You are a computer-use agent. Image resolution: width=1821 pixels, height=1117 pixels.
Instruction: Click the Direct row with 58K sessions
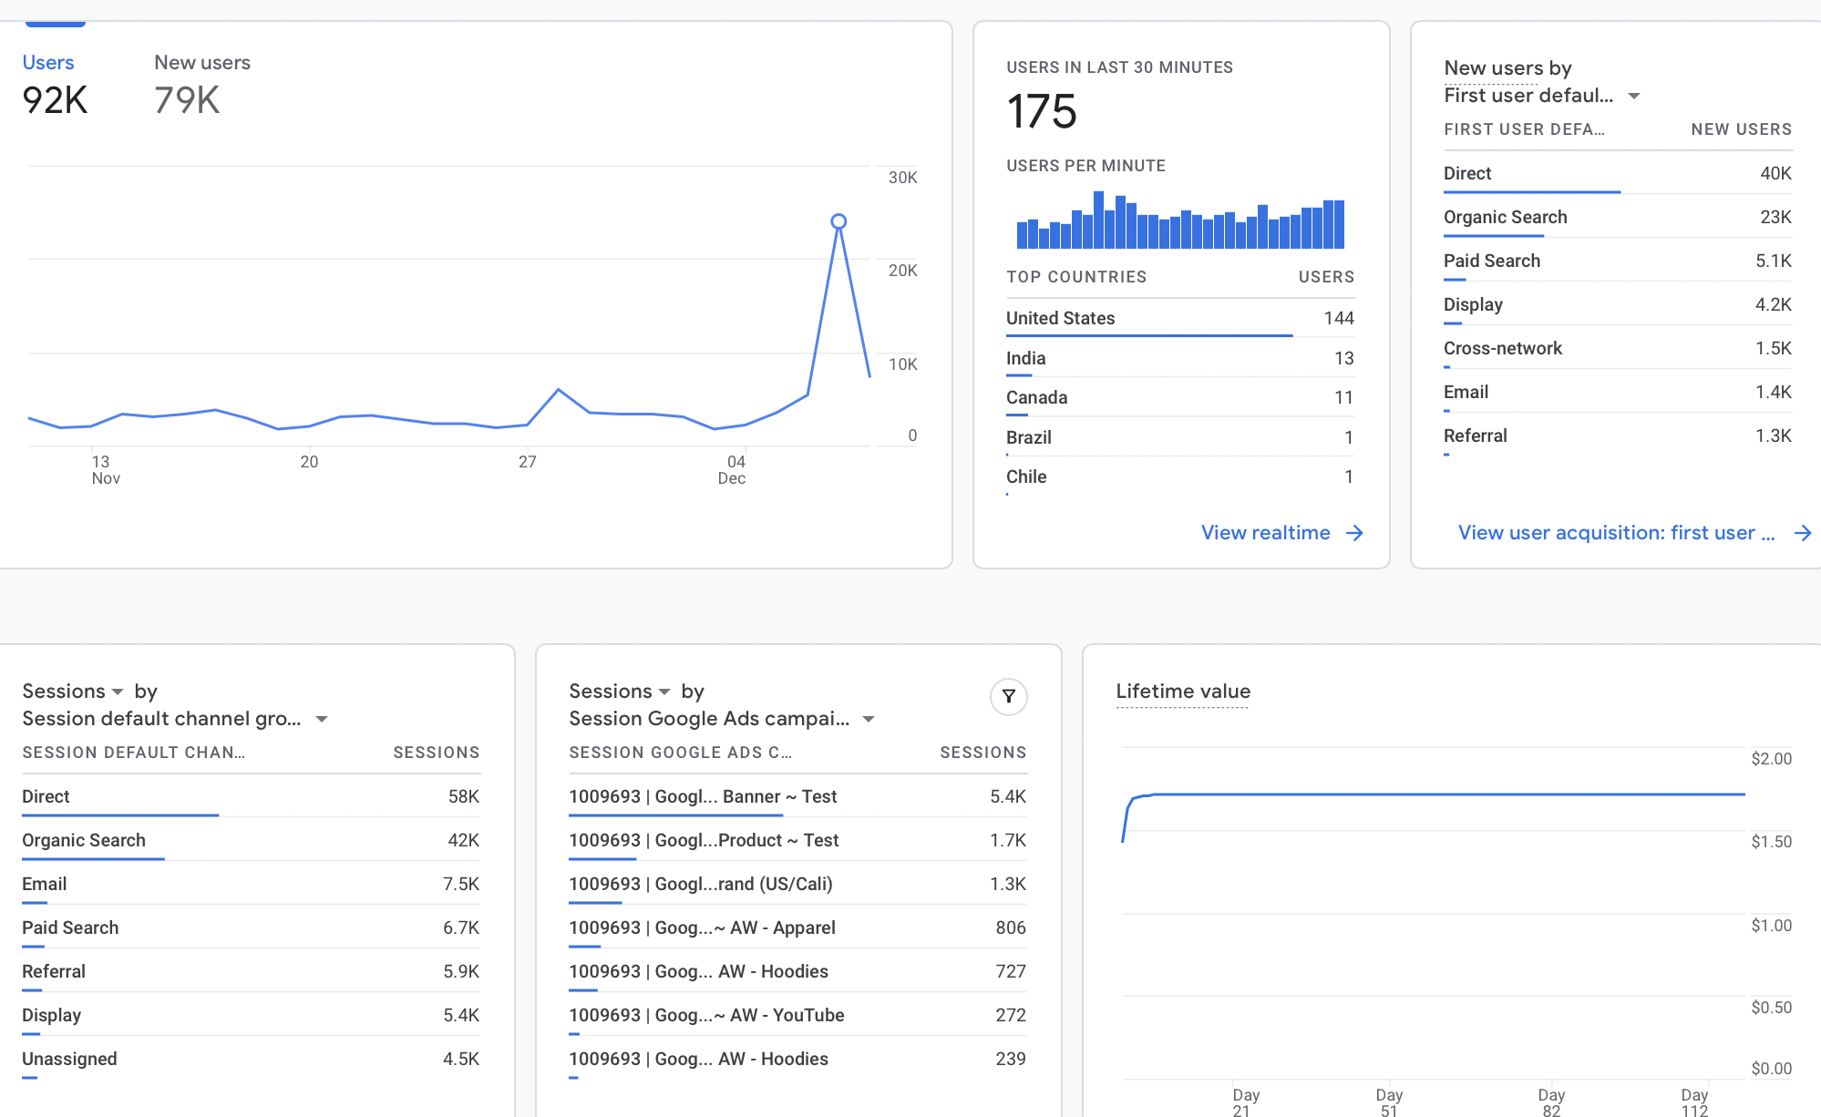tap(251, 796)
